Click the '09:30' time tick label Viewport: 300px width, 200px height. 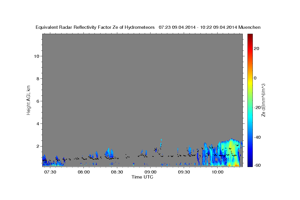184,172
